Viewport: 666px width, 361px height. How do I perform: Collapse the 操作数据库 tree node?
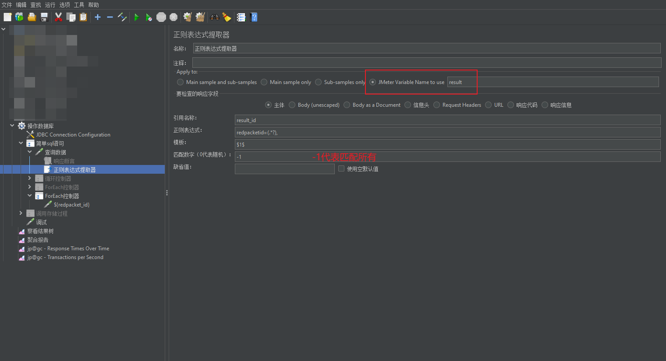point(12,126)
